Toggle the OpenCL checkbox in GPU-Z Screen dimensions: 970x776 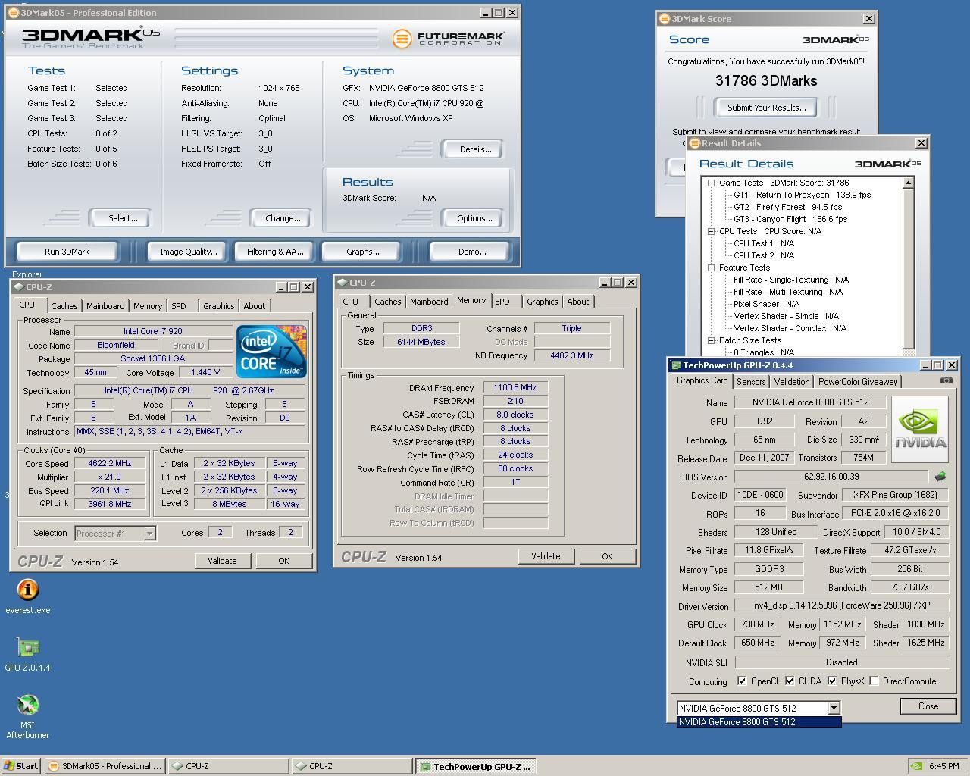742,681
